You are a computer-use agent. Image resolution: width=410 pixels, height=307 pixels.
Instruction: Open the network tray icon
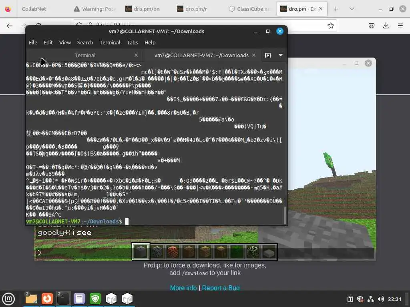(x=370, y=299)
